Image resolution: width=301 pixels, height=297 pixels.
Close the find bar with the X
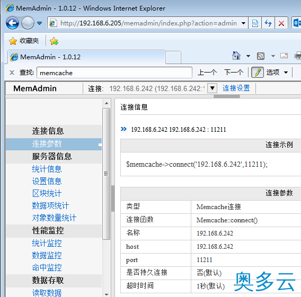12,73
